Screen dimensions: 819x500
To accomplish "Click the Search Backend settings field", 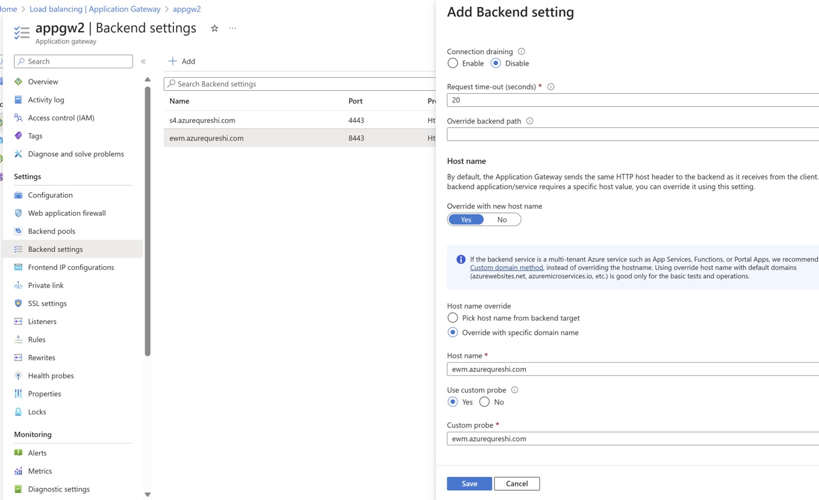I will tap(300, 84).
